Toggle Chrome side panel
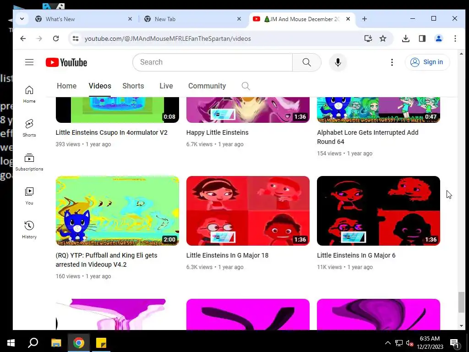The height and width of the screenshot is (352, 469). point(422,38)
